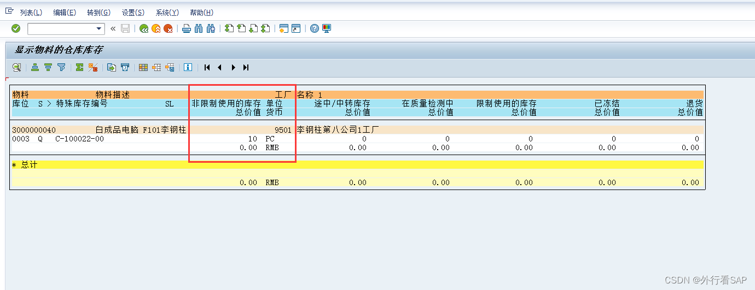Click the orange Exit icon
The width and height of the screenshot is (755, 290).
tap(156, 28)
